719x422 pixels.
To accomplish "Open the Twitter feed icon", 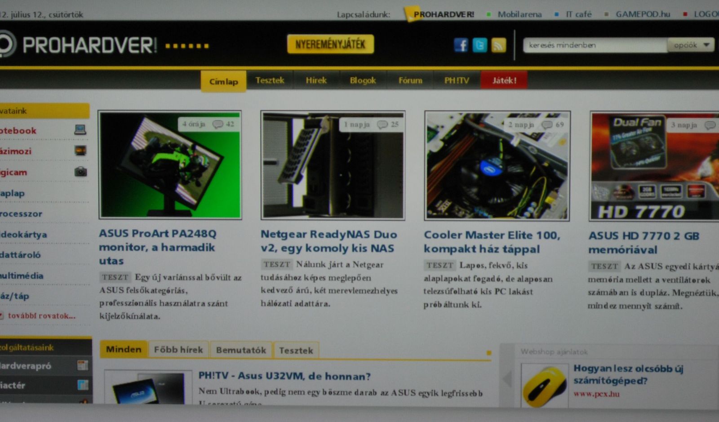I will point(480,45).
